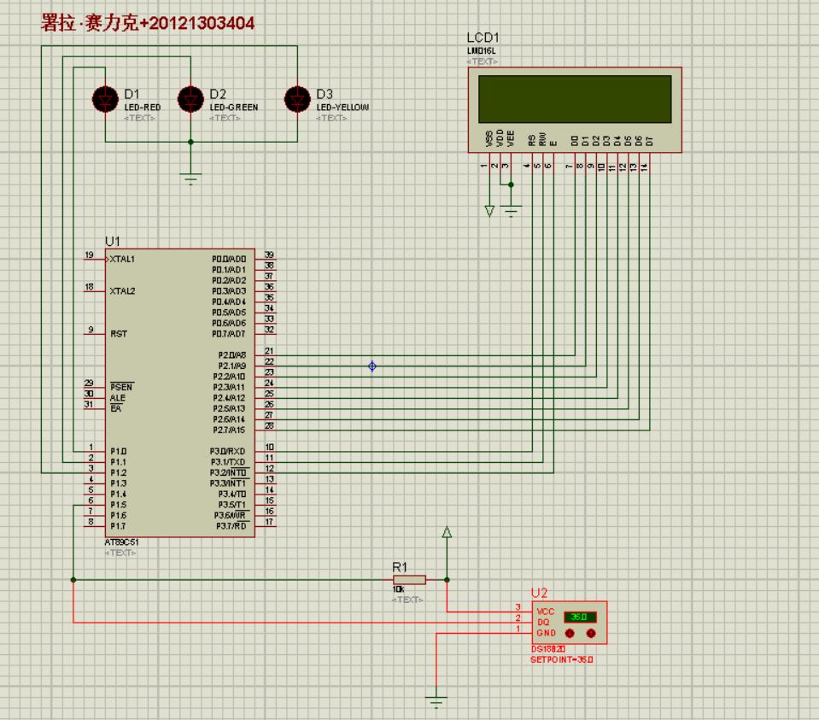Click the junction dot below LED D2
819x720 pixels.
click(190, 142)
